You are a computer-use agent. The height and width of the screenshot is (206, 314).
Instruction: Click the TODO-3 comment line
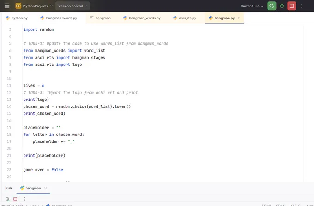80,93
